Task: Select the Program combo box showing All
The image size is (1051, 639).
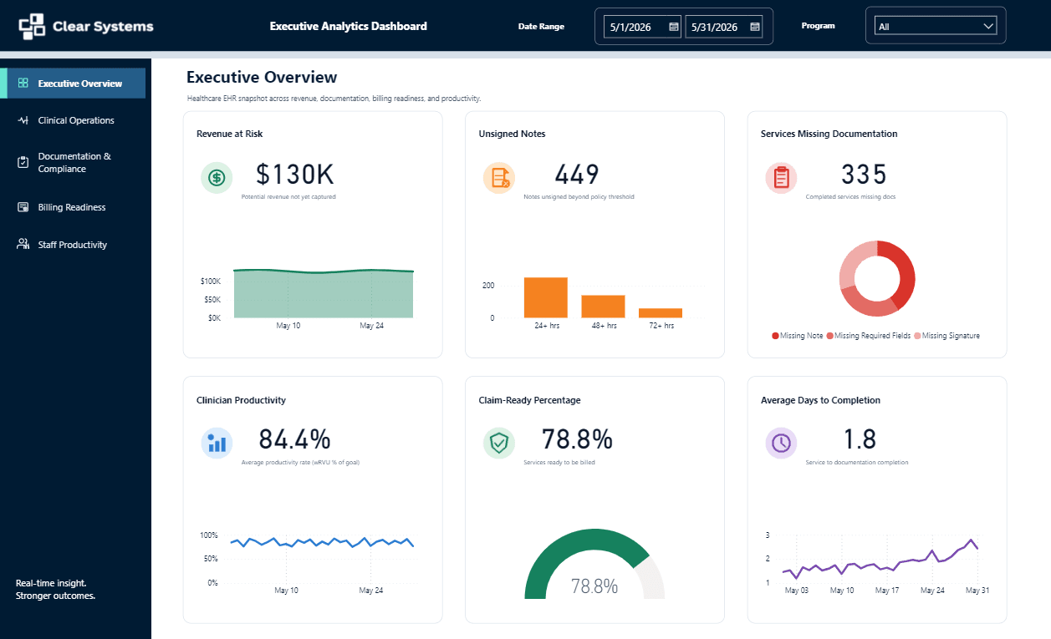Action: point(936,27)
